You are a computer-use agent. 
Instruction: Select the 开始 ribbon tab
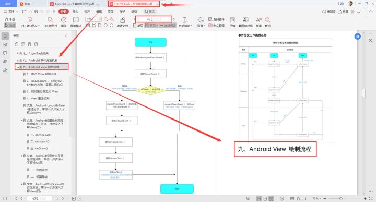point(64,11)
